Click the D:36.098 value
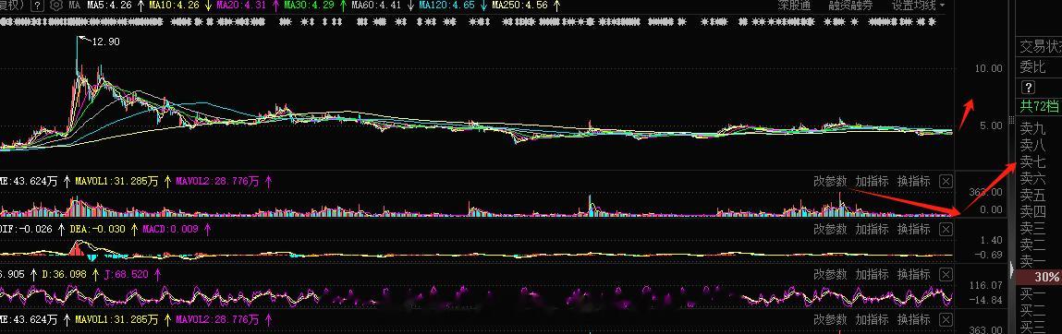 [x=65, y=275]
